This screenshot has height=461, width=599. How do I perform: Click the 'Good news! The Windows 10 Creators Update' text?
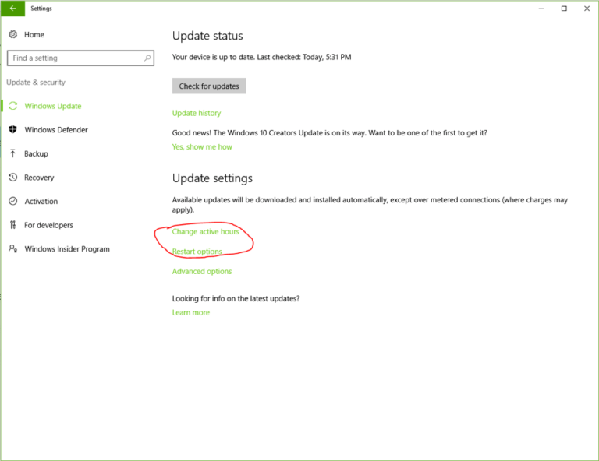(x=330, y=133)
